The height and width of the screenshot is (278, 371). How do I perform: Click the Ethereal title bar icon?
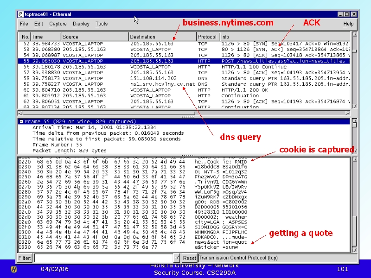click(x=21, y=14)
